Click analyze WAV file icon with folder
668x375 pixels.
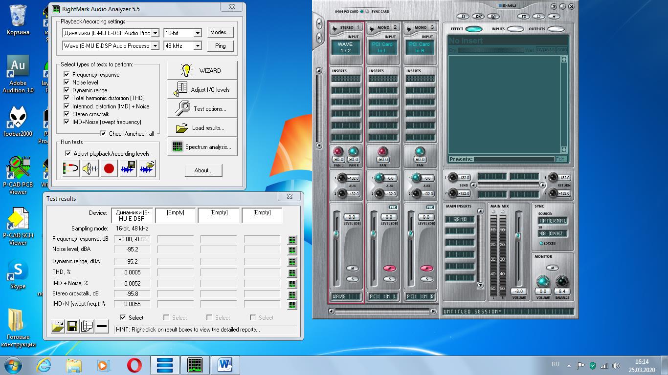(x=147, y=169)
